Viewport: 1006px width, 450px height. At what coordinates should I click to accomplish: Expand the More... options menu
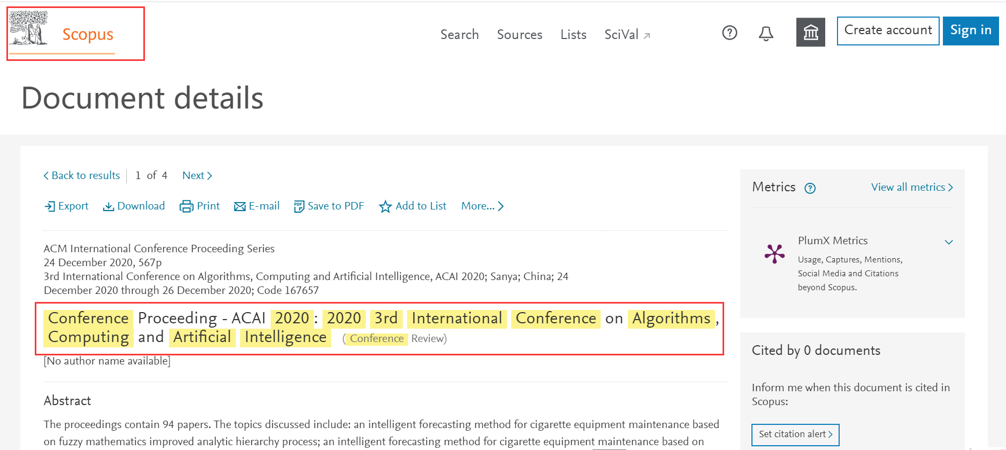(482, 206)
